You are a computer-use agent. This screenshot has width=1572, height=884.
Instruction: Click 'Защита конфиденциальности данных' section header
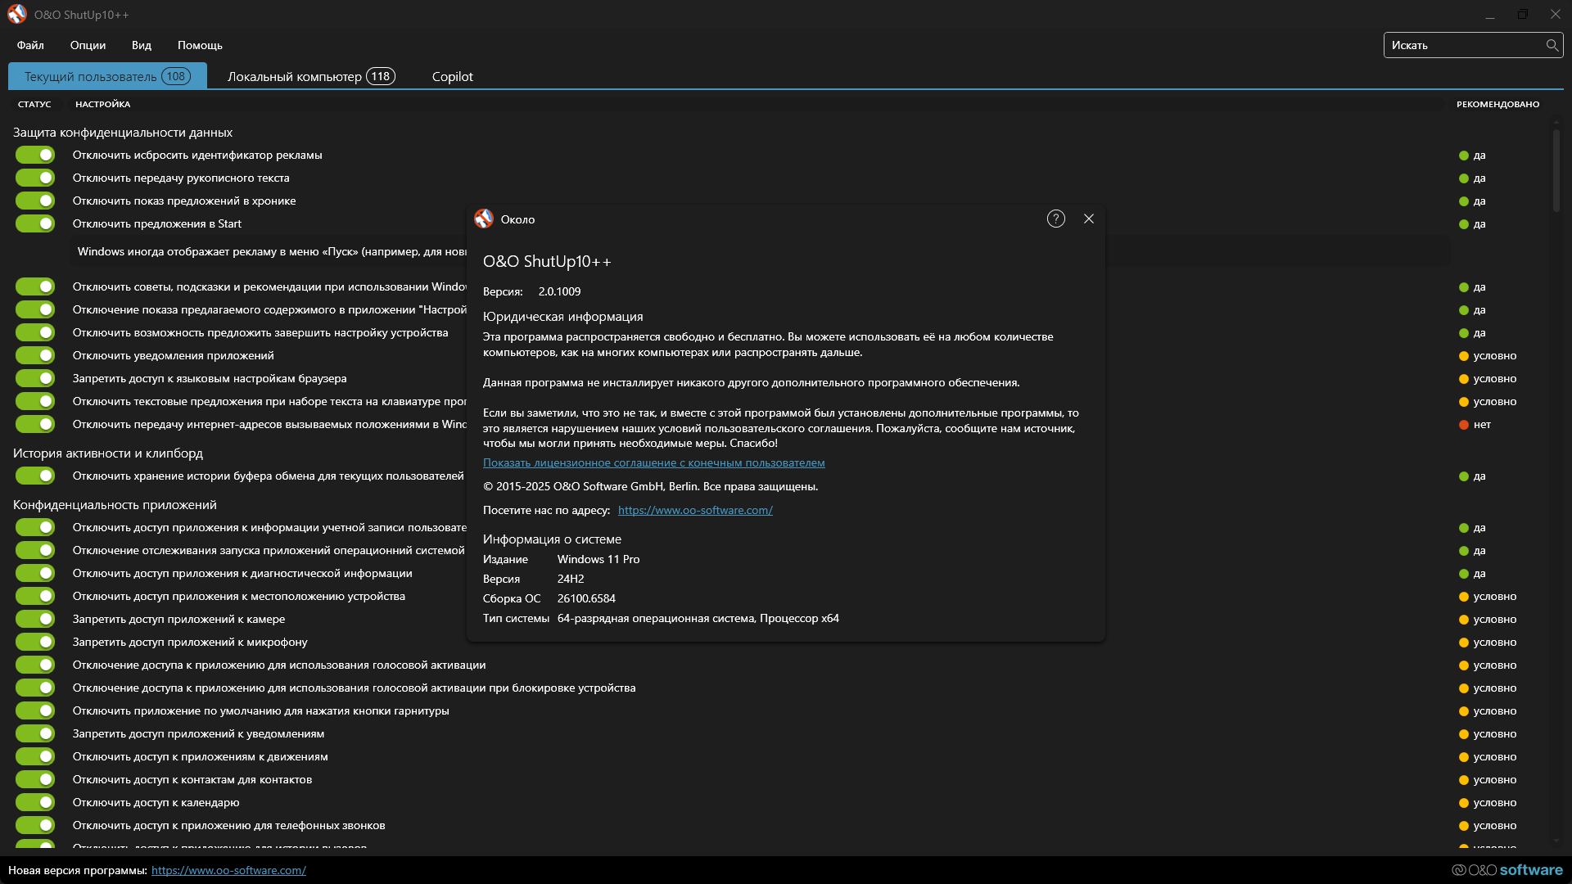(122, 132)
